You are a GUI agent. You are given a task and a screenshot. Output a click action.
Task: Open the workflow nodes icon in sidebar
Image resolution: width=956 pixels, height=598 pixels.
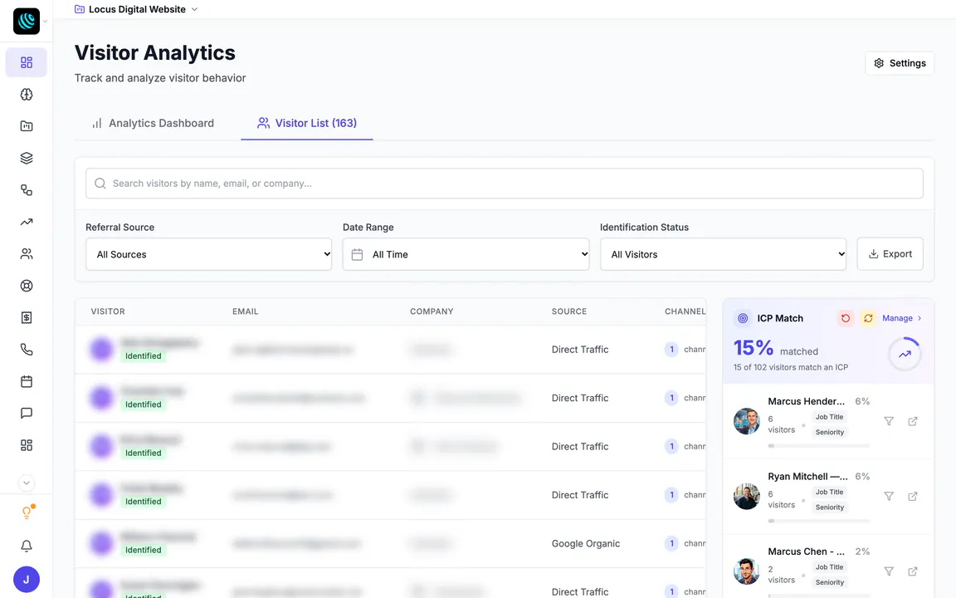(27, 189)
